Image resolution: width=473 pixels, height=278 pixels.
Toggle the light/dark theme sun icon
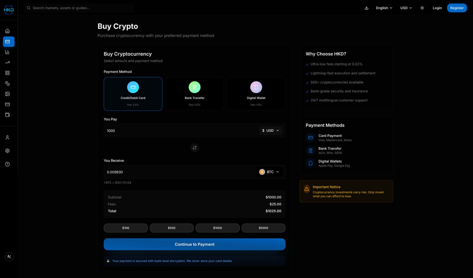coord(422,8)
